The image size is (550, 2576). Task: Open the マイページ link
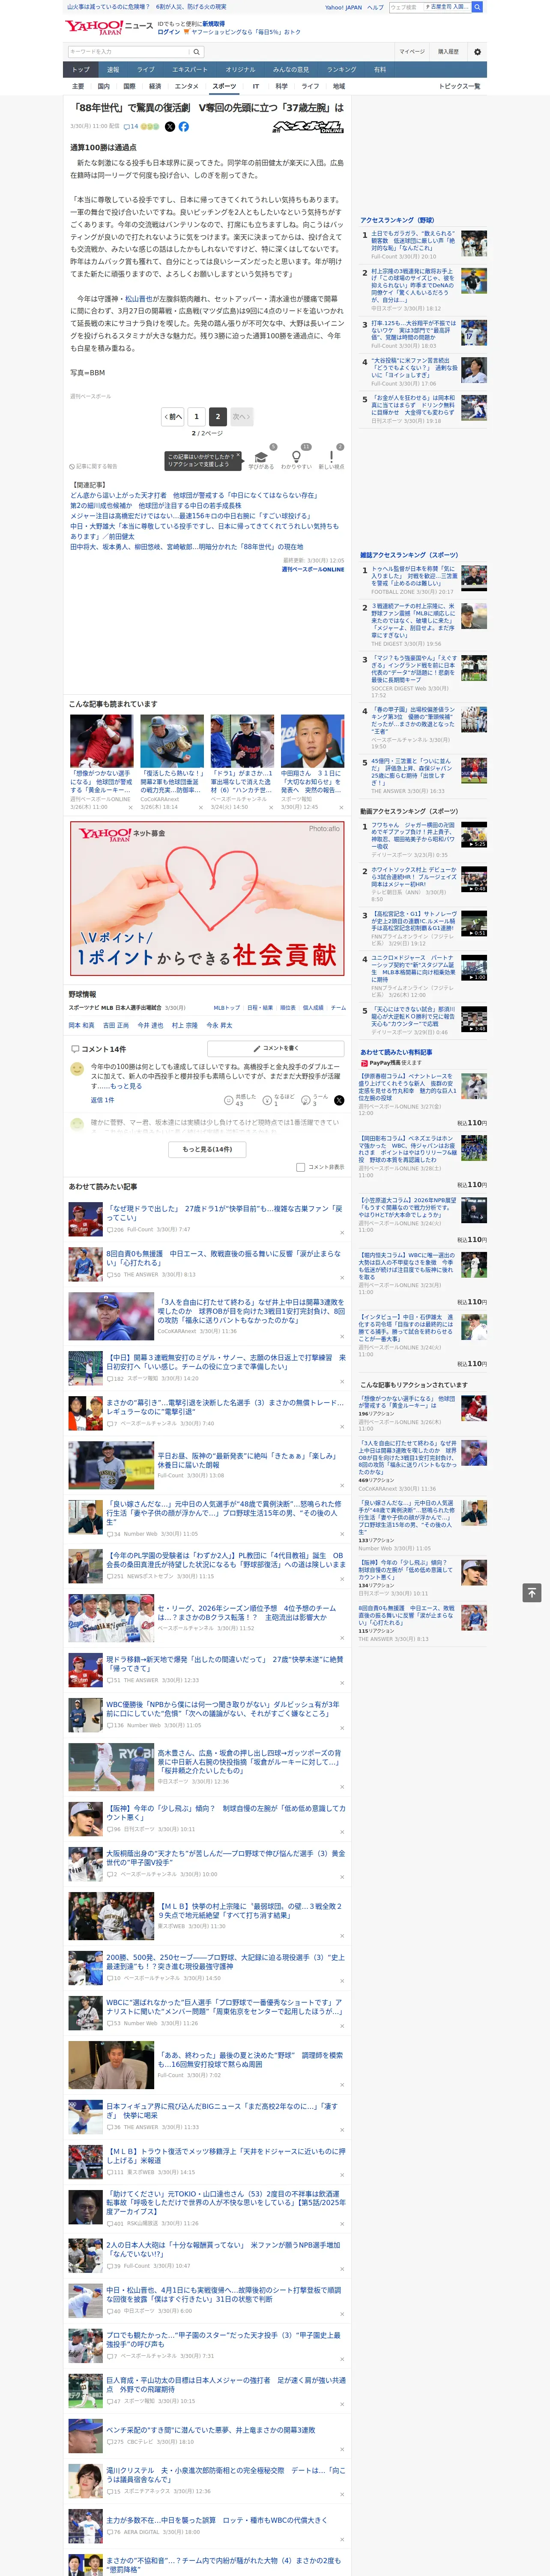tap(411, 52)
